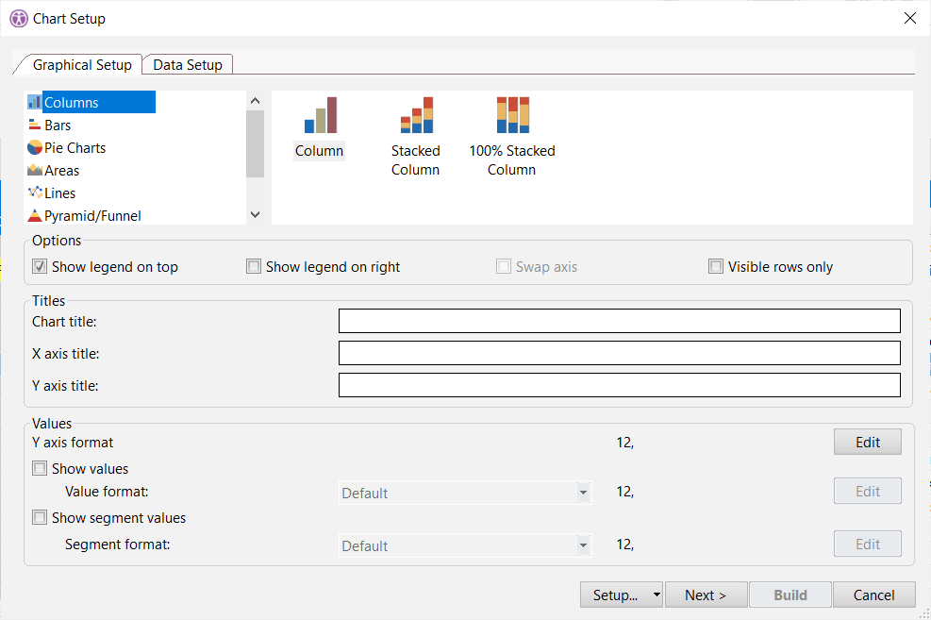Open the Setup... dropdown button
931x620 pixels.
tap(622, 595)
